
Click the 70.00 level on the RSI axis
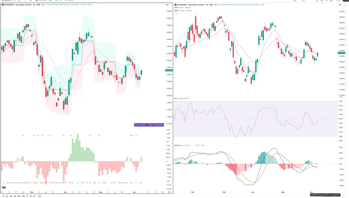tap(341, 101)
